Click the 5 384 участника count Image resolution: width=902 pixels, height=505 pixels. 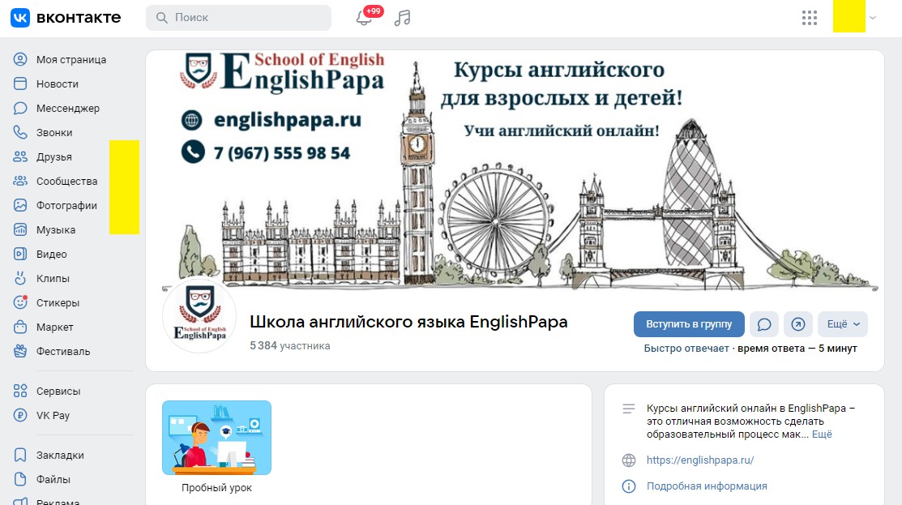(x=290, y=345)
